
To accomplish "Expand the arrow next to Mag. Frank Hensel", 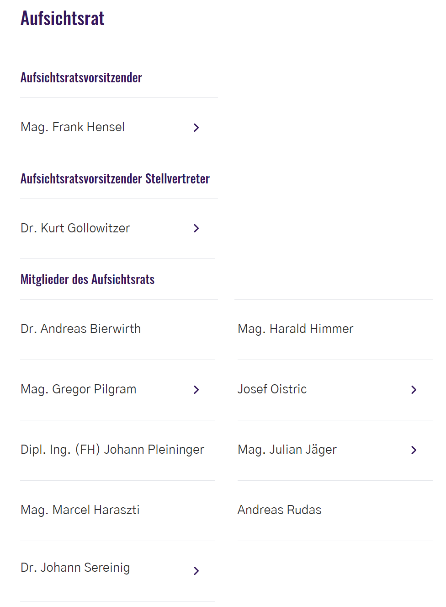I will coord(196,128).
